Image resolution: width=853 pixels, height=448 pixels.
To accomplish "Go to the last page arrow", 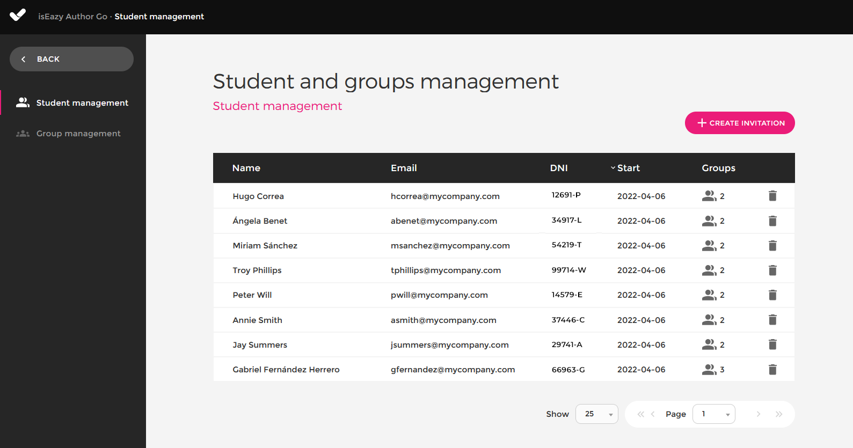I will click(779, 414).
